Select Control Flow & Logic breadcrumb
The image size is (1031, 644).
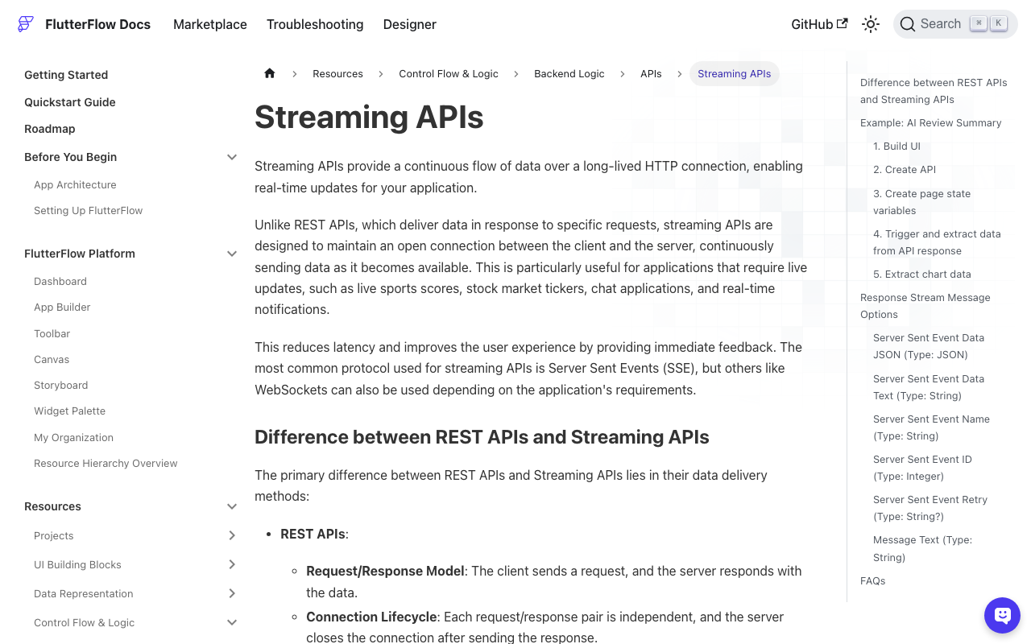coord(449,73)
